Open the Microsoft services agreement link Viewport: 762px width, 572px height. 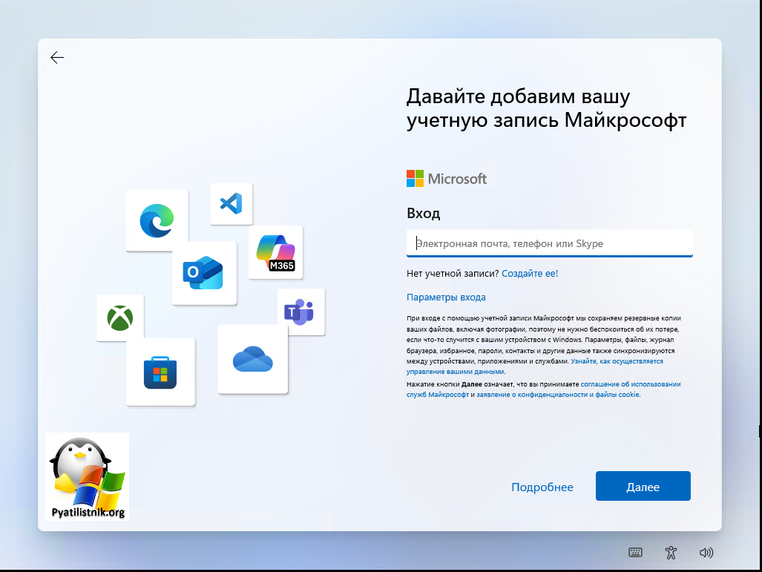[630, 384]
